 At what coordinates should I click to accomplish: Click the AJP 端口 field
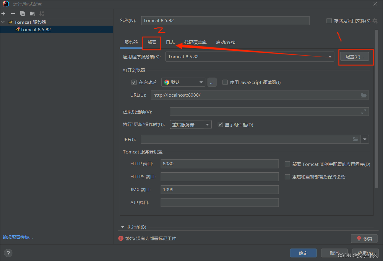[220, 203]
